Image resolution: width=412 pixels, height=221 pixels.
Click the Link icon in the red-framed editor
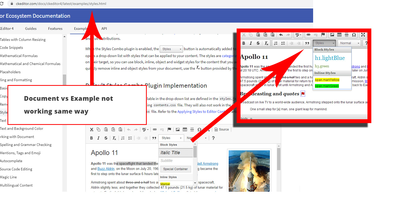coord(308,35)
